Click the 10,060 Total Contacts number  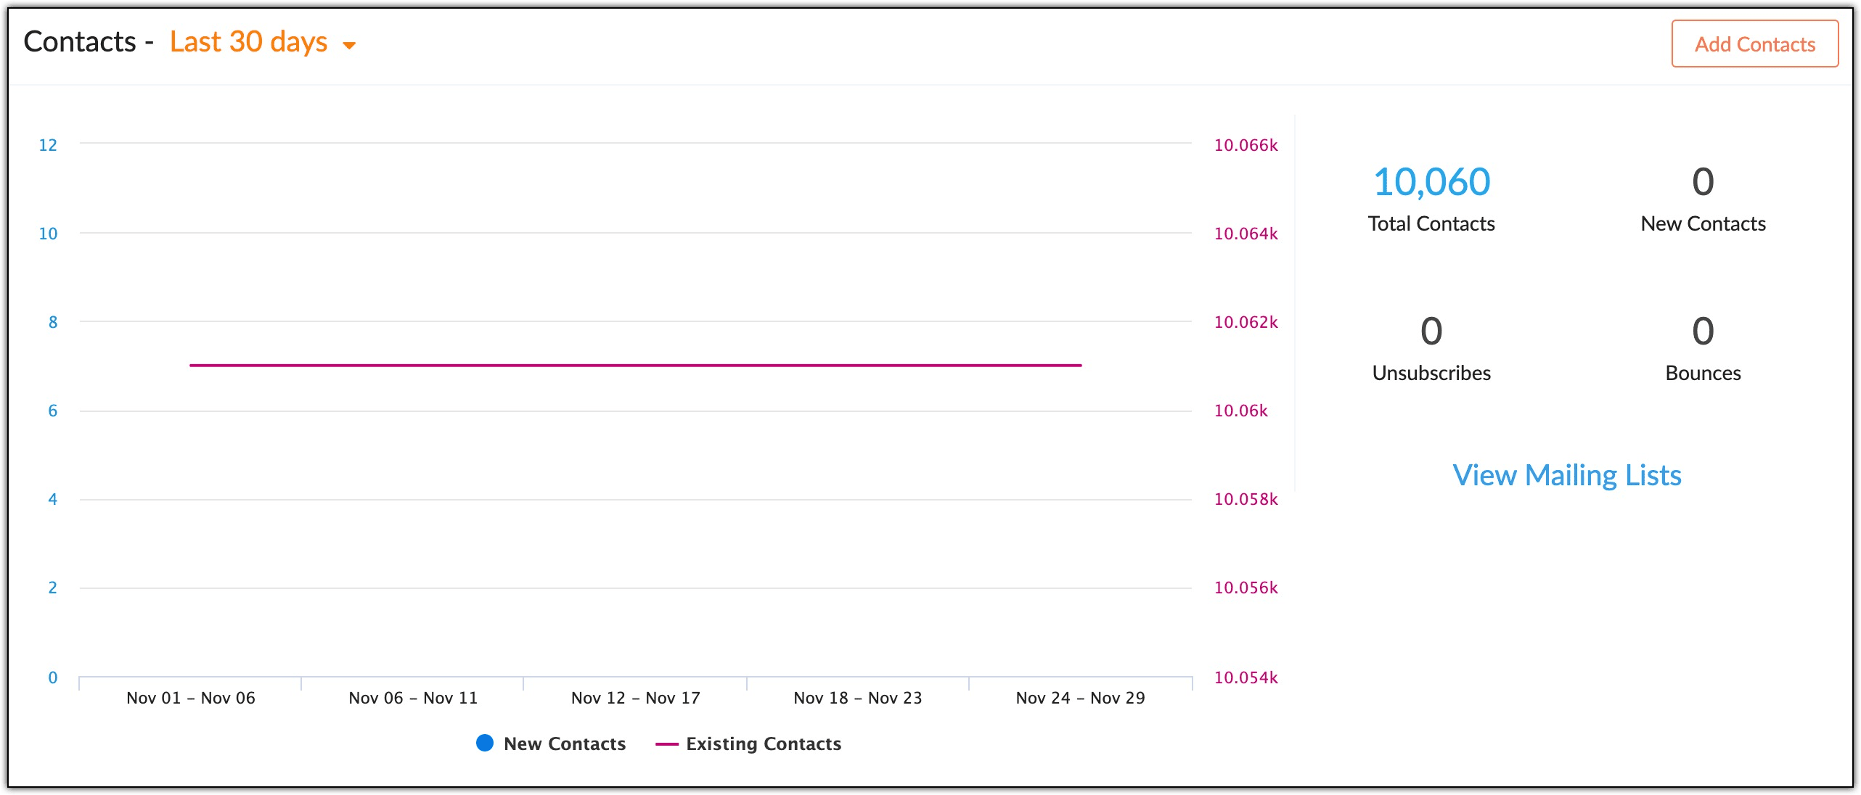click(x=1431, y=181)
